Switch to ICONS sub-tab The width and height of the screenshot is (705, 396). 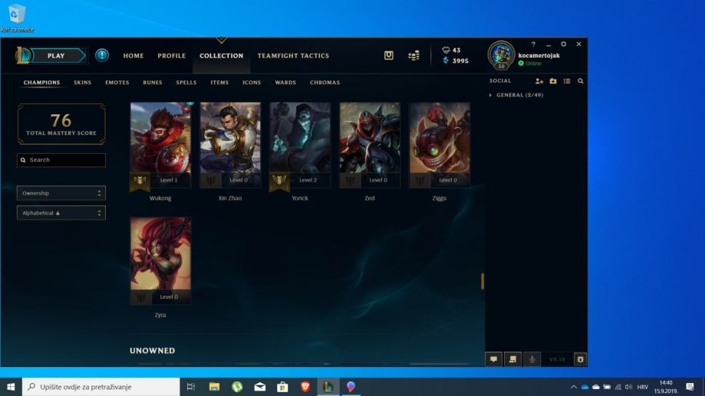(x=252, y=83)
